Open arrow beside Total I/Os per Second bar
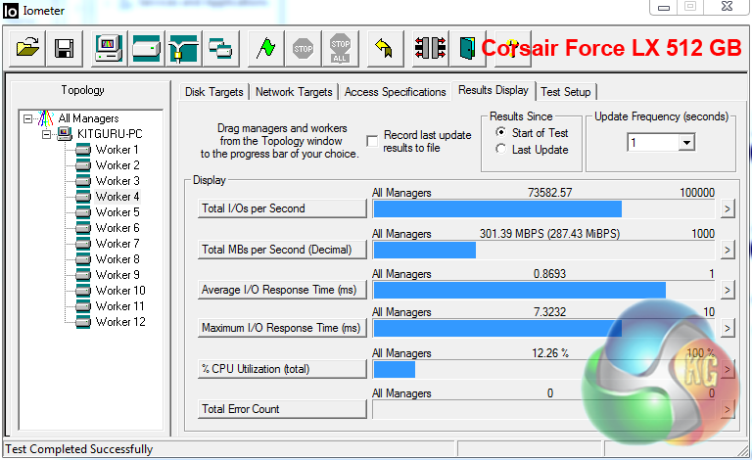Image resolution: width=752 pixels, height=460 pixels. pyautogui.click(x=728, y=208)
